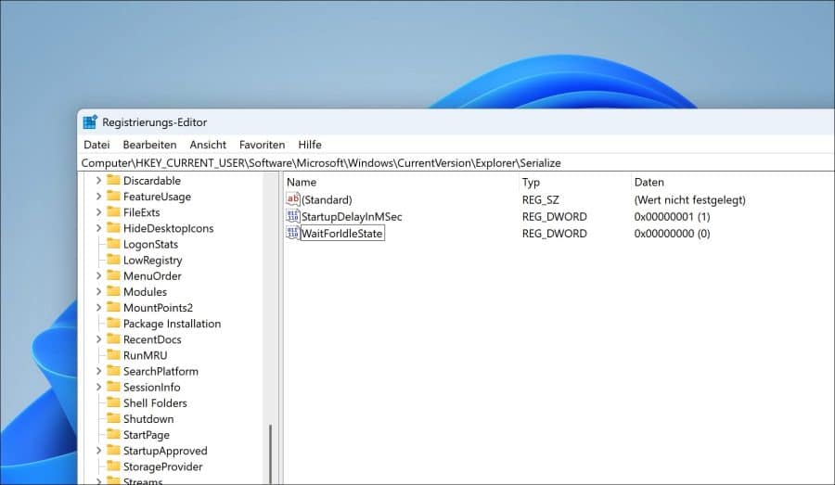Click the Registrierungs-Editor app icon in title bar

90,121
